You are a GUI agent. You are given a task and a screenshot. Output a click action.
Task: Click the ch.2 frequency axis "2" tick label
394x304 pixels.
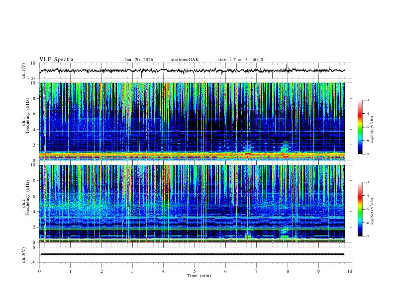(x=34, y=227)
